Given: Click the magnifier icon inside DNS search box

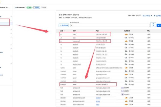Looking at the screenshot, I should point(72,25).
